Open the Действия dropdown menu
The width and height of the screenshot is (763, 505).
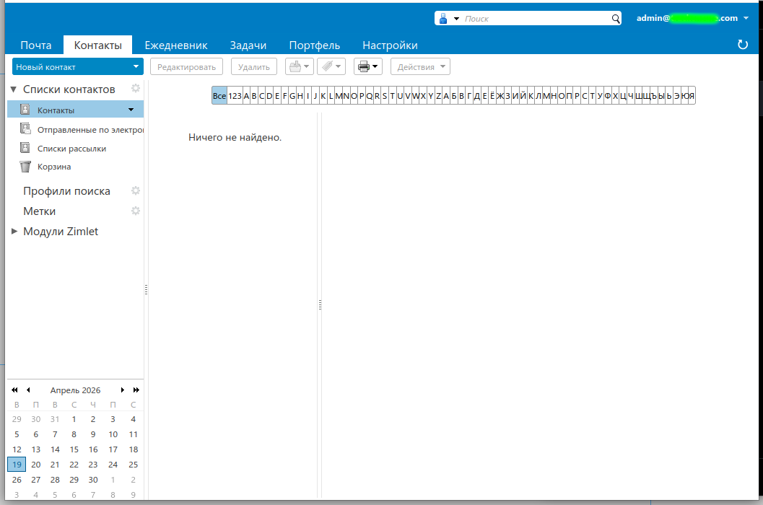point(420,66)
